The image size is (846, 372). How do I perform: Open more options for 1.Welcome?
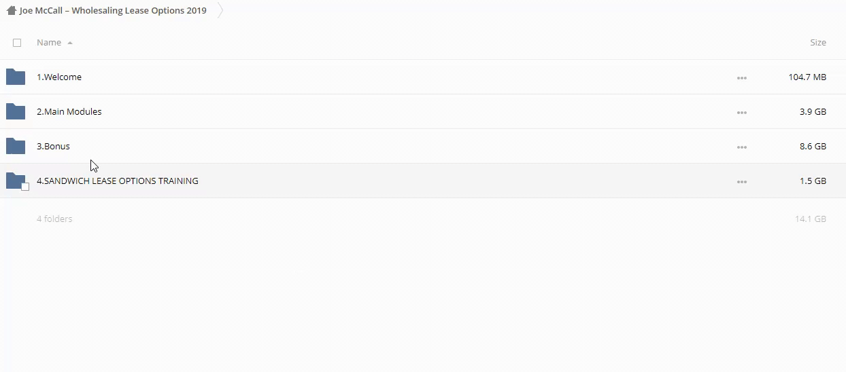[x=741, y=78]
